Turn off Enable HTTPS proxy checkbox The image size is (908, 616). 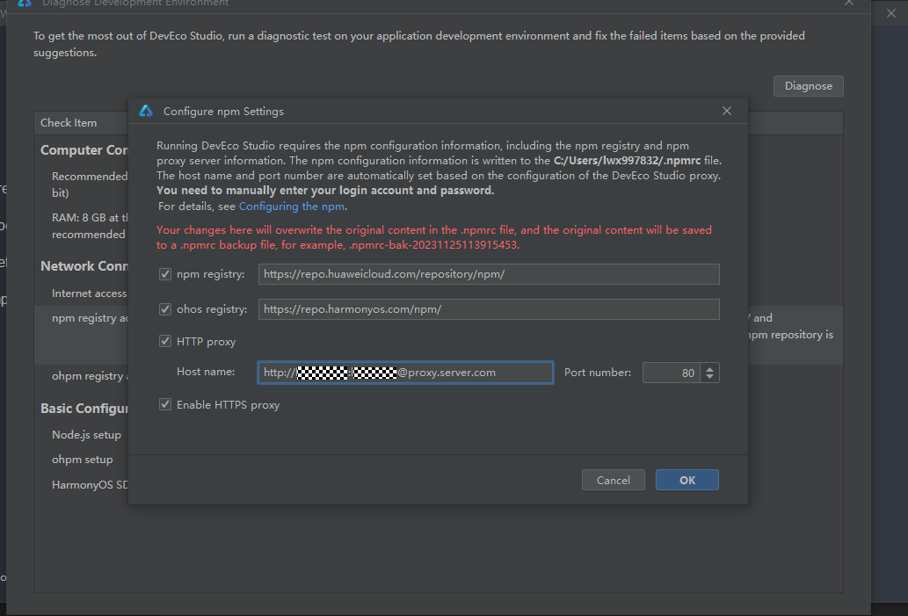click(x=165, y=405)
